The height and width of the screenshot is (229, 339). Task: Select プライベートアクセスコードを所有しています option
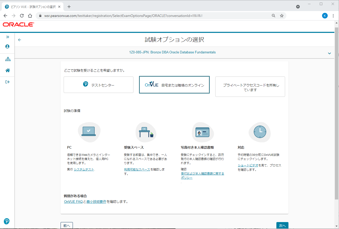[250, 87]
